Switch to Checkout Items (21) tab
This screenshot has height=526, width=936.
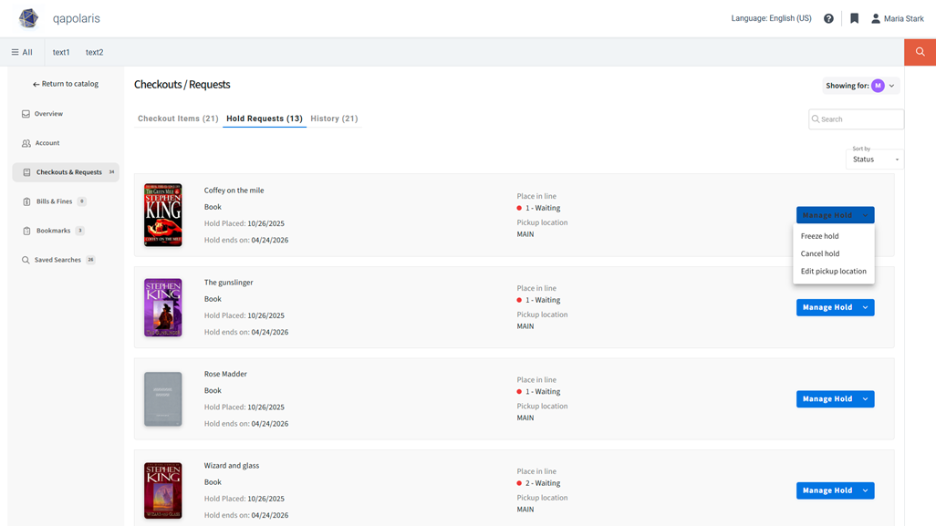pos(178,119)
